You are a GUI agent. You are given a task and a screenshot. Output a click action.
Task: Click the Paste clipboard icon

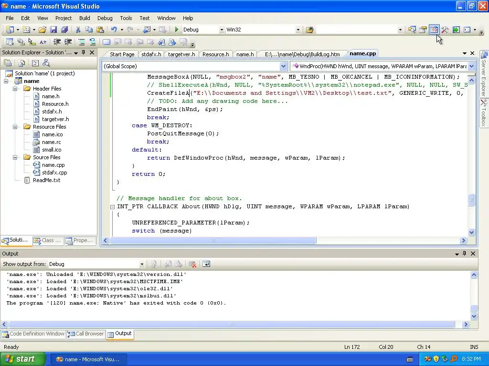(100, 30)
